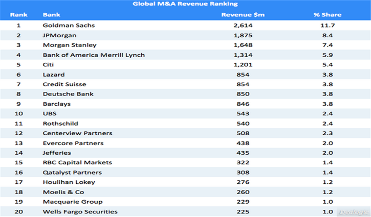
Task: Click the revenue value '1,201'
Action: tap(243, 65)
